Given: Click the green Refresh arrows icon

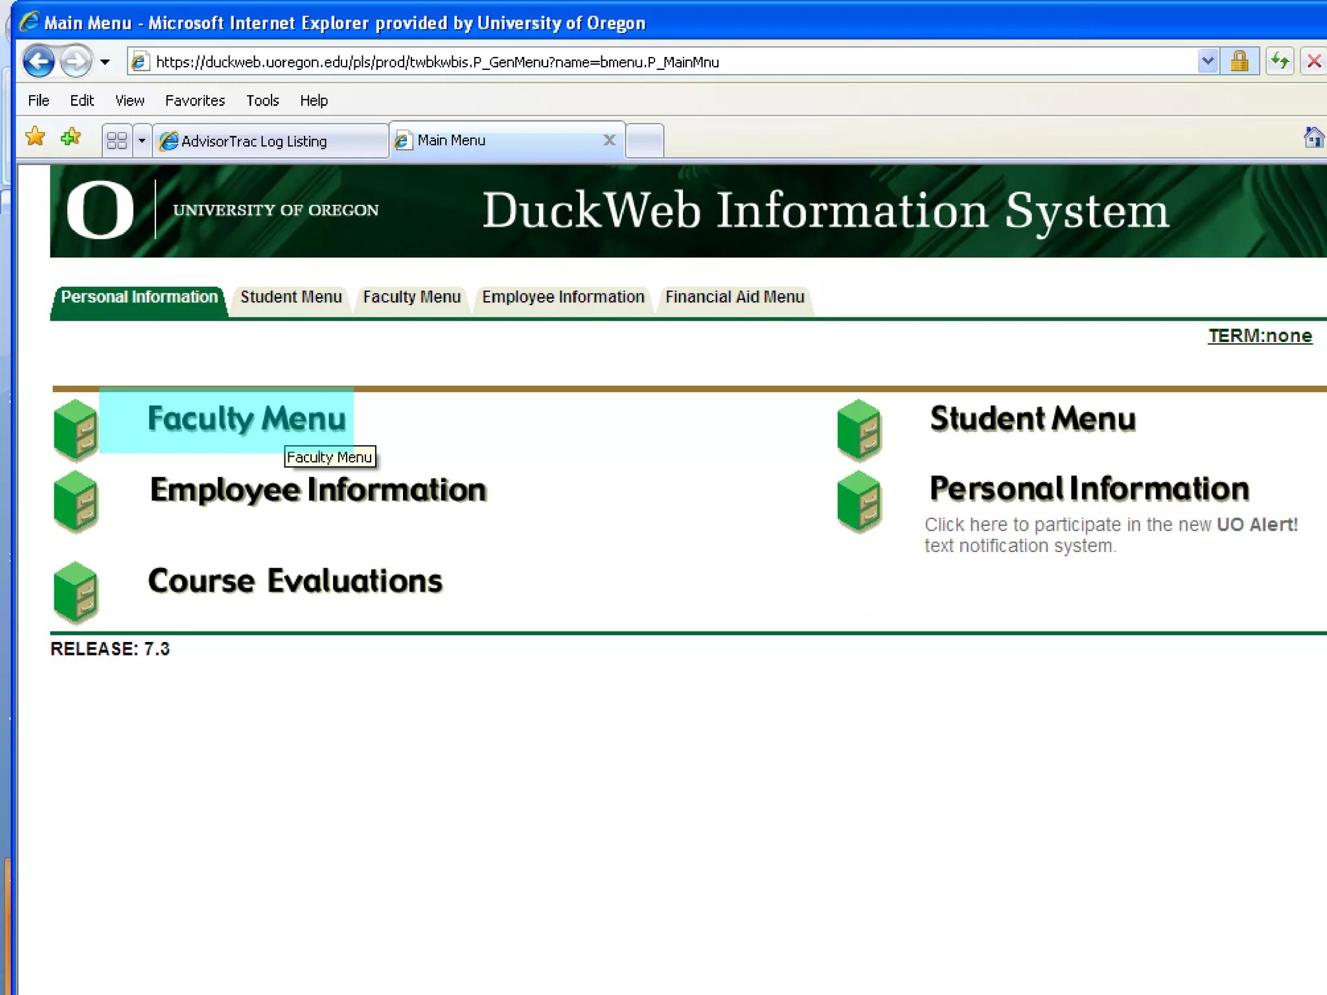Looking at the screenshot, I should coord(1280,62).
